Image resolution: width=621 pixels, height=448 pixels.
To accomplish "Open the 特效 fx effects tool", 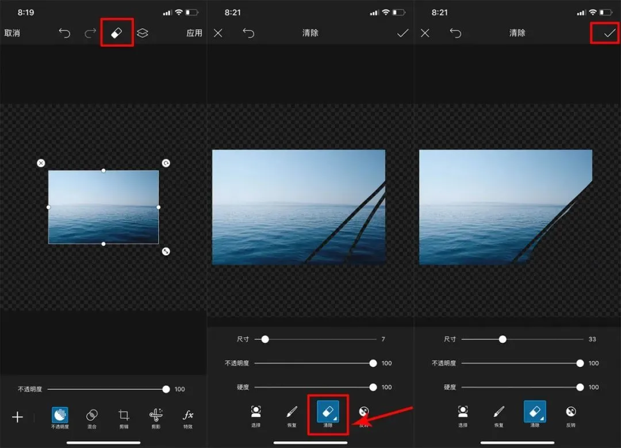I will (x=187, y=415).
